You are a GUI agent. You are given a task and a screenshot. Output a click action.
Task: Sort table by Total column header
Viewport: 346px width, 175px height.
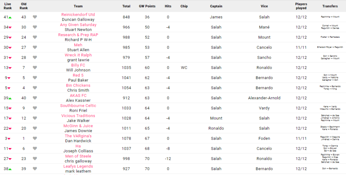pyautogui.click(x=126, y=6)
